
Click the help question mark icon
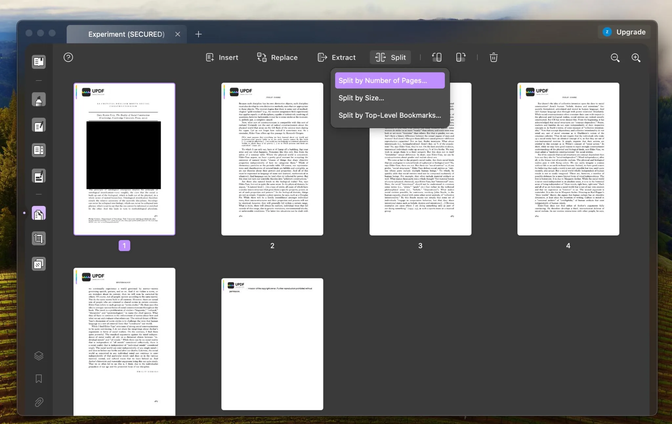coord(68,57)
